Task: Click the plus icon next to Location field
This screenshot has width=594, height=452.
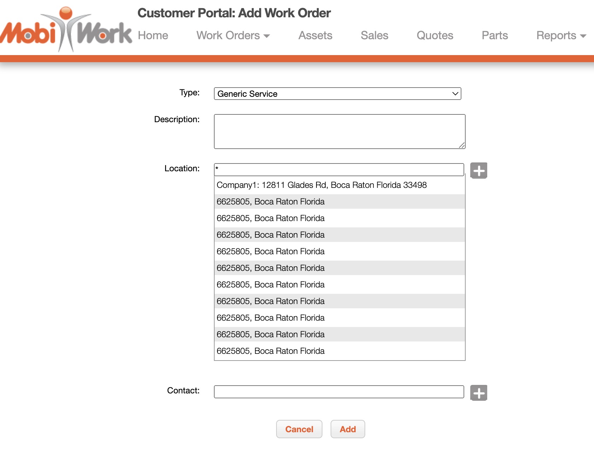Action: tap(479, 171)
